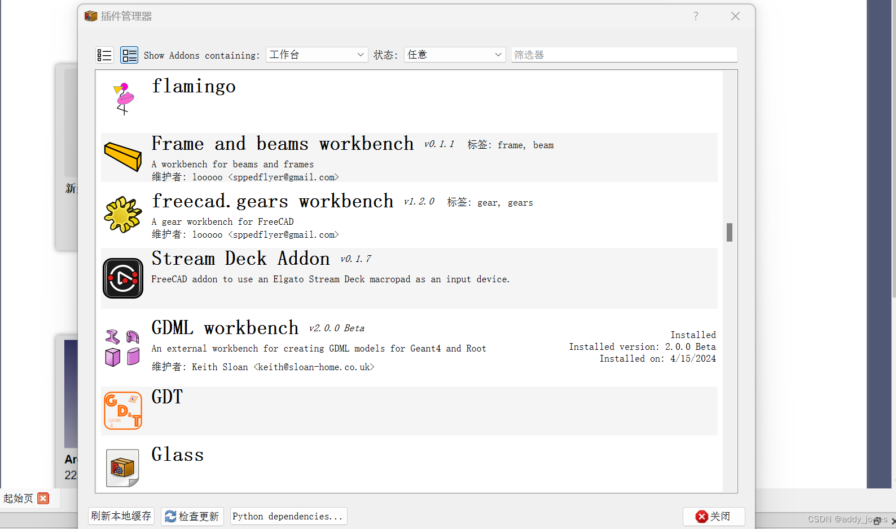Click the v1.2.0 version label
This screenshot has height=529, width=896.
coord(419,202)
